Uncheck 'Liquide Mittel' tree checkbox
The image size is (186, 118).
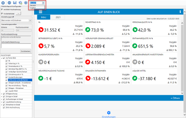coord(7,91)
